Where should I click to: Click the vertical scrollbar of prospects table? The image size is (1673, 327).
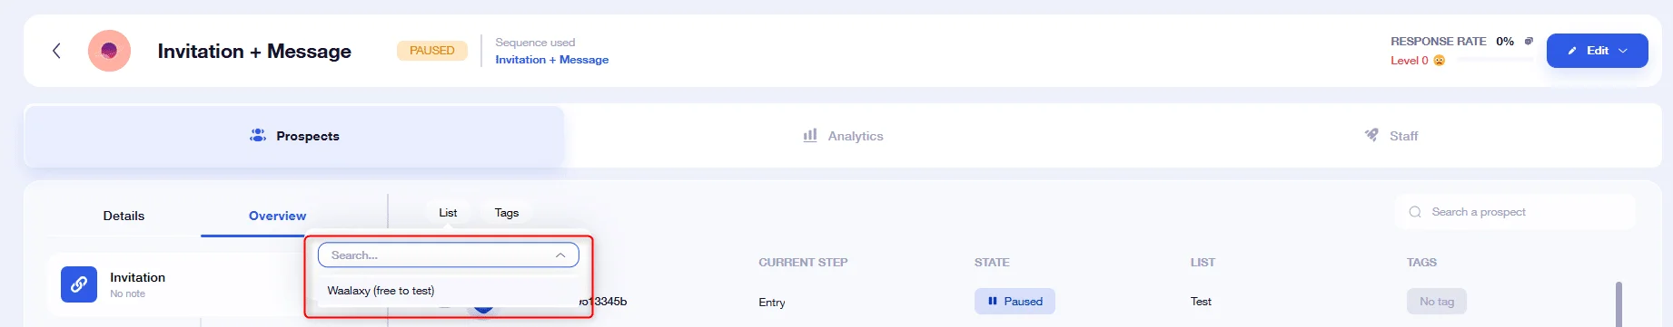(1619, 303)
